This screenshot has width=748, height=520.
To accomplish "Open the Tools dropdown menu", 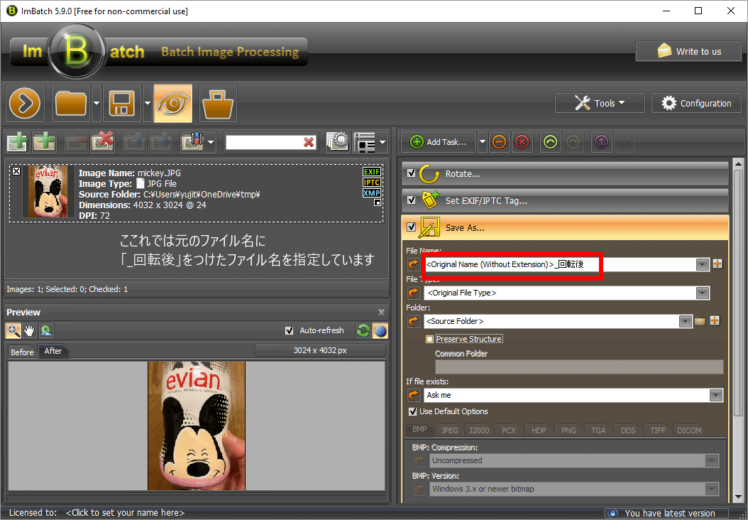I will 599,103.
